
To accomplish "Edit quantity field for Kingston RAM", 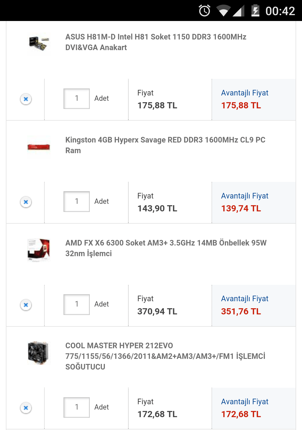I will pos(77,202).
